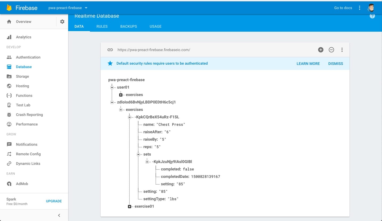
Task: Switch to the USAGE tab
Action: click(x=156, y=26)
